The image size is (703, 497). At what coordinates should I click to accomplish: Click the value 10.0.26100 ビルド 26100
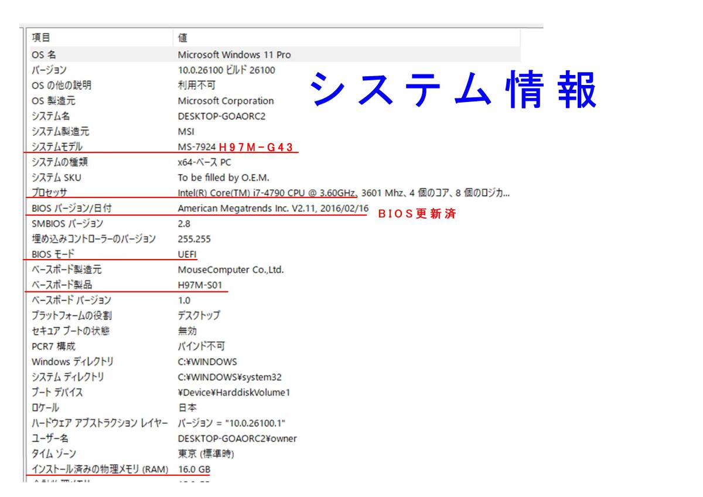226,70
